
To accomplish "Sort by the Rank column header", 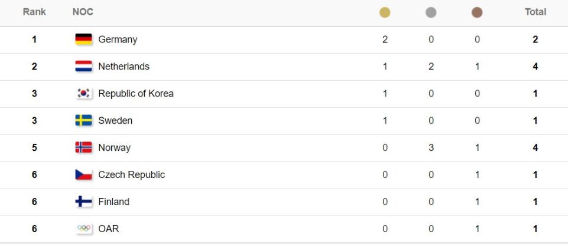I will (x=34, y=12).
